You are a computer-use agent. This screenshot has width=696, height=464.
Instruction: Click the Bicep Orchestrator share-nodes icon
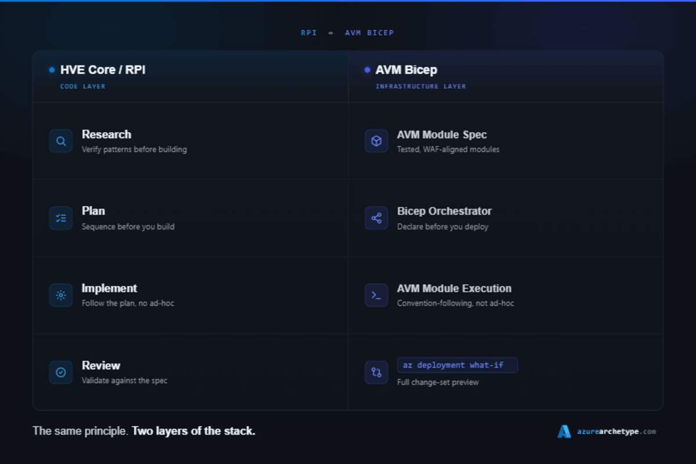376,218
